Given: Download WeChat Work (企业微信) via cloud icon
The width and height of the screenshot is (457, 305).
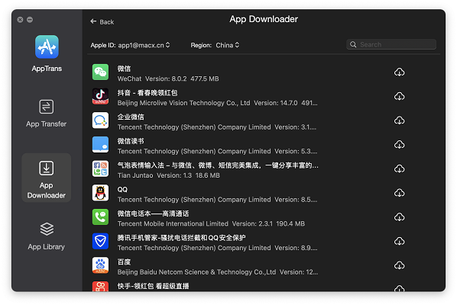Looking at the screenshot, I should (399, 120).
